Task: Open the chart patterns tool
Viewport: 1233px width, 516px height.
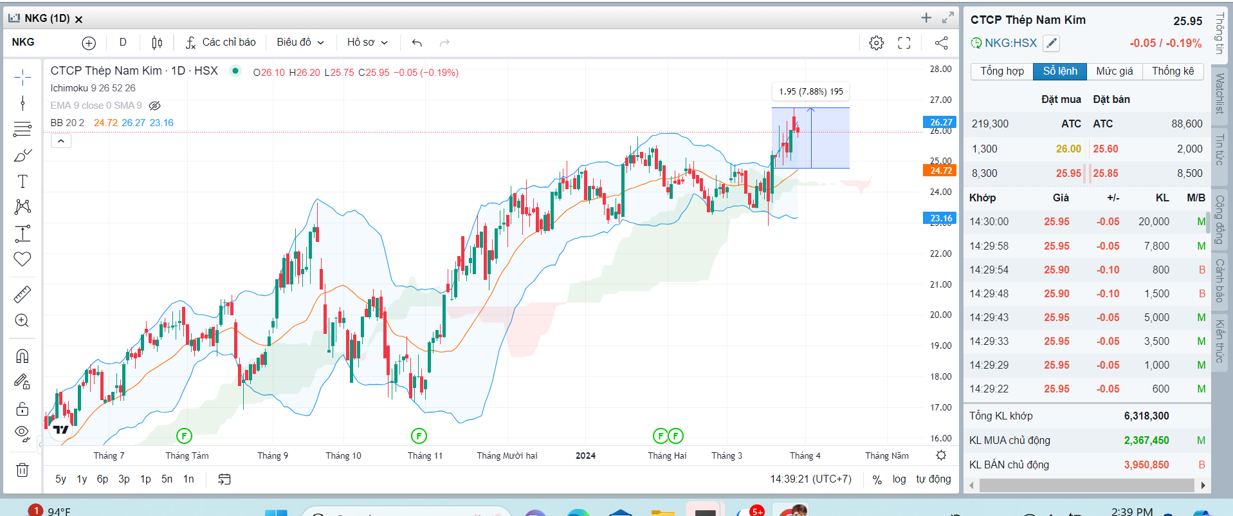Action: tap(23, 207)
